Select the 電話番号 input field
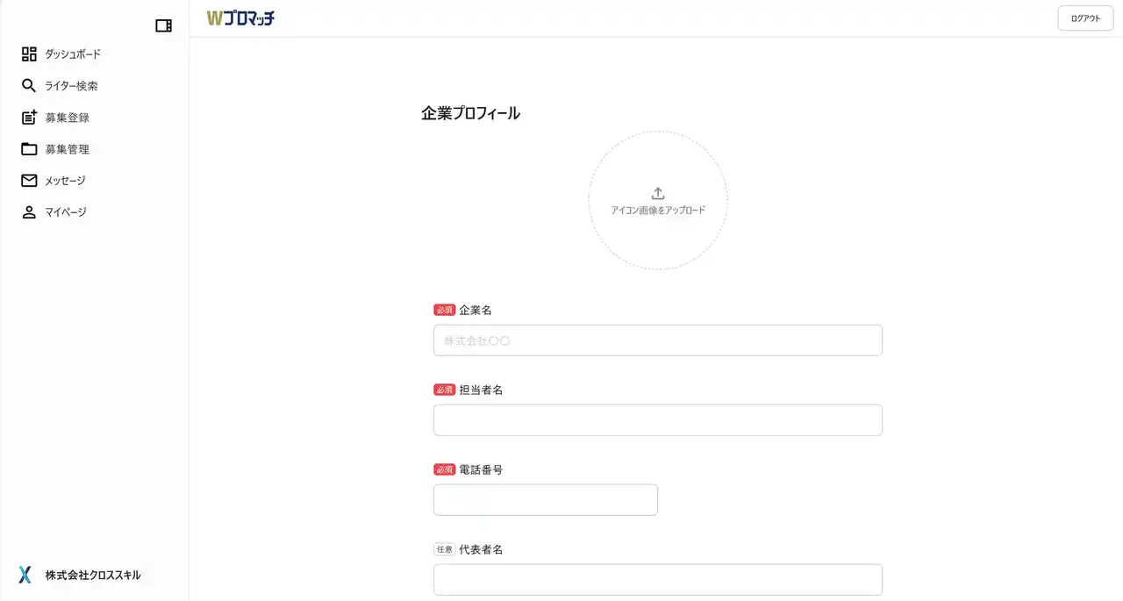 [x=545, y=500]
